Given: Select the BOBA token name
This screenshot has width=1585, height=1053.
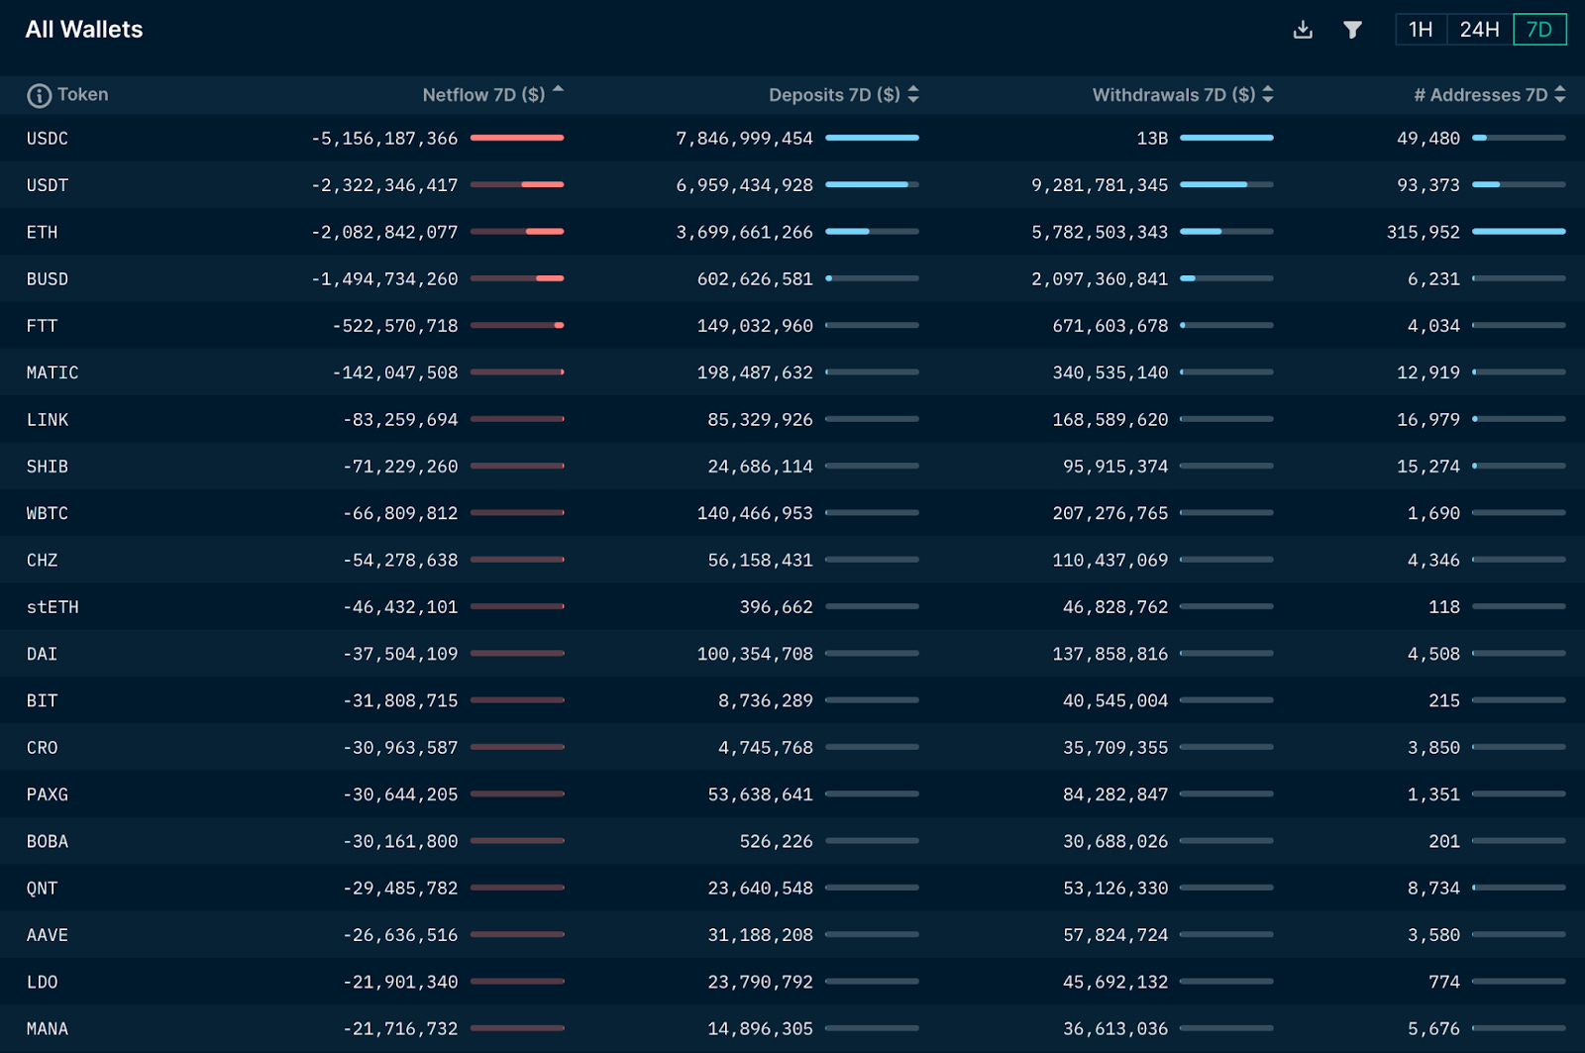Looking at the screenshot, I should click(x=48, y=842).
